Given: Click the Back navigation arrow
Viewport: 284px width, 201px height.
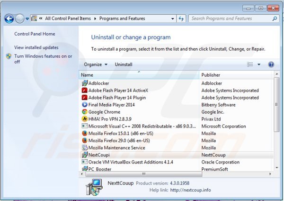Looking at the screenshot, I should click(x=9, y=18).
